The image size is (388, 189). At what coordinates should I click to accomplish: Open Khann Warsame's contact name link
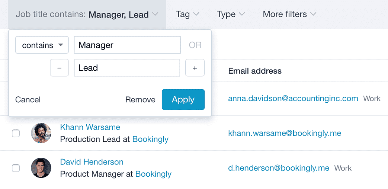[90, 127]
